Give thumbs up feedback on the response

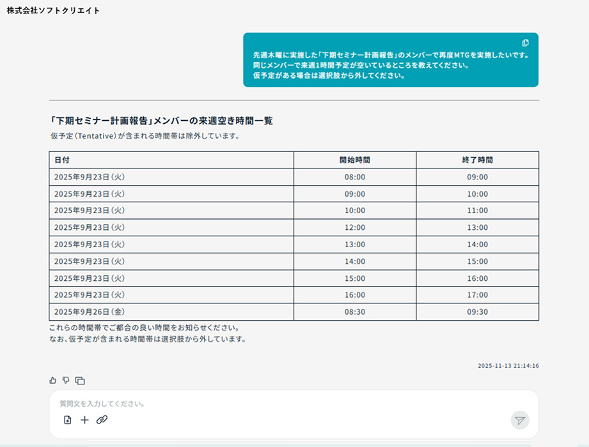(52, 380)
